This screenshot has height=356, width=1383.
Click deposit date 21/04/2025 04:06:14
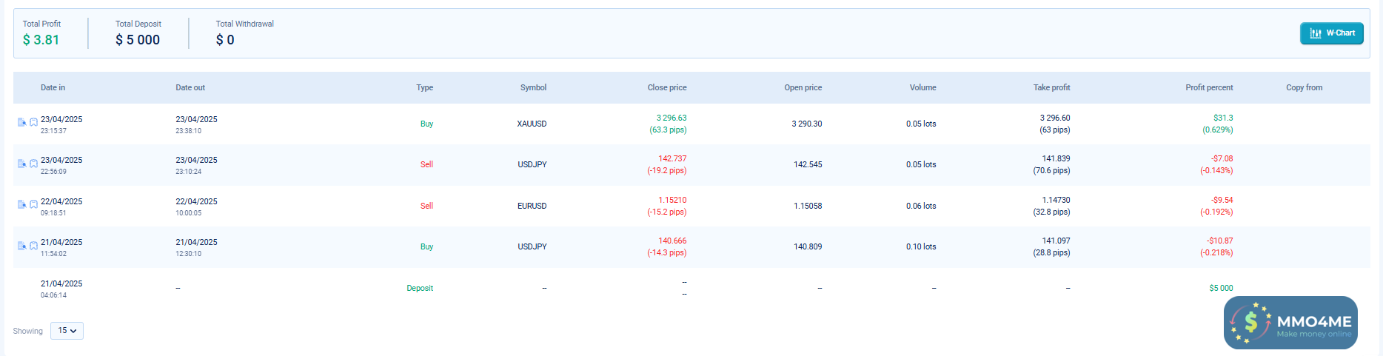point(61,289)
